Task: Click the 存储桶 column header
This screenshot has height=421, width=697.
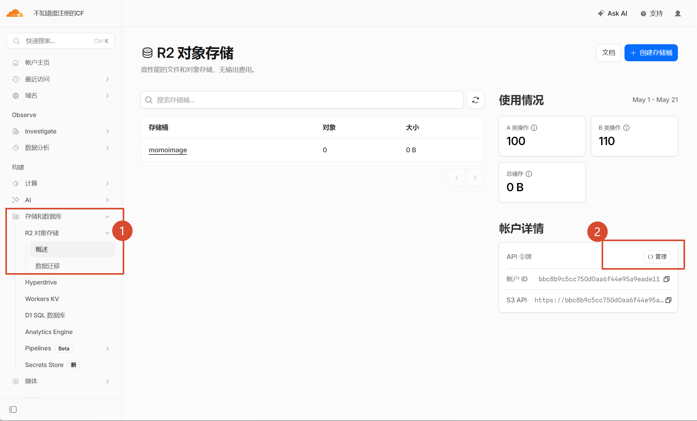Action: pyautogui.click(x=158, y=127)
